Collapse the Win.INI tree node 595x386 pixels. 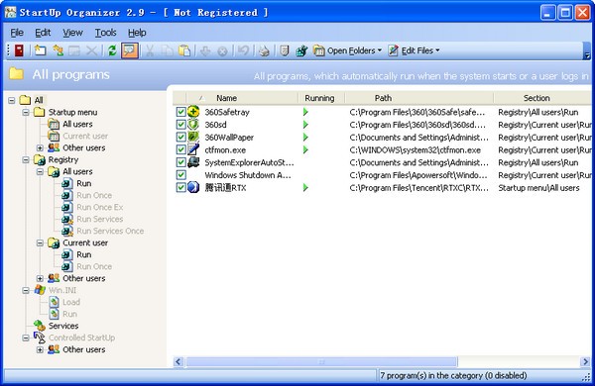click(26, 290)
